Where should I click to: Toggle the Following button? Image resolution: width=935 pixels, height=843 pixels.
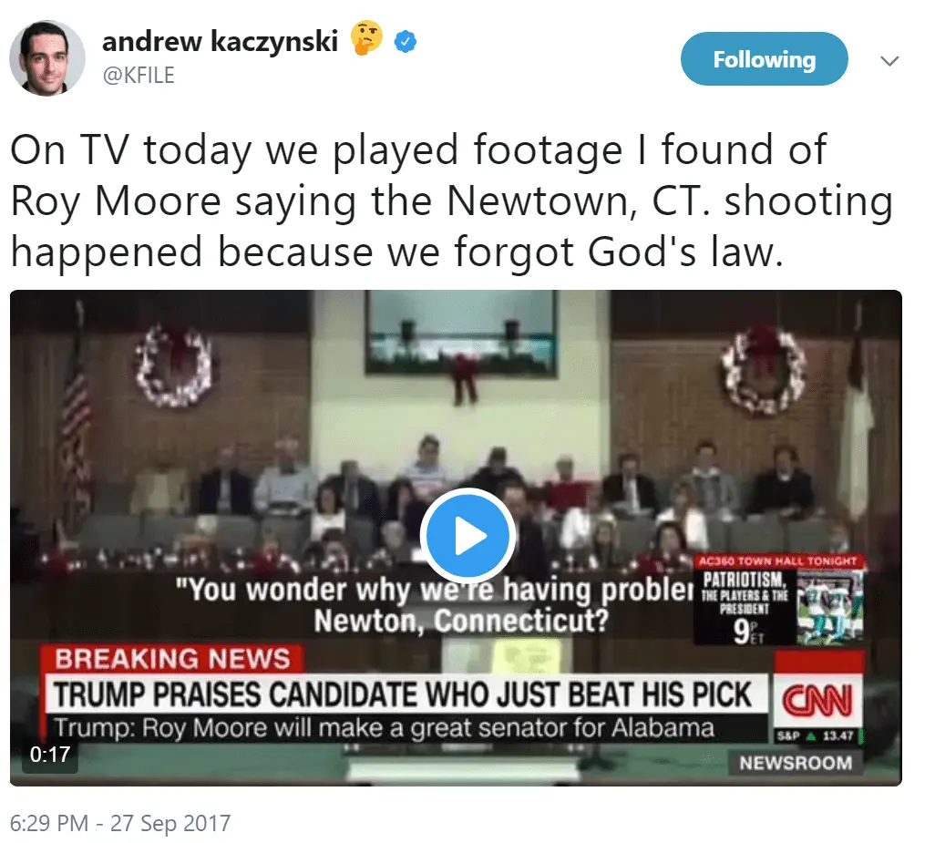click(x=764, y=59)
